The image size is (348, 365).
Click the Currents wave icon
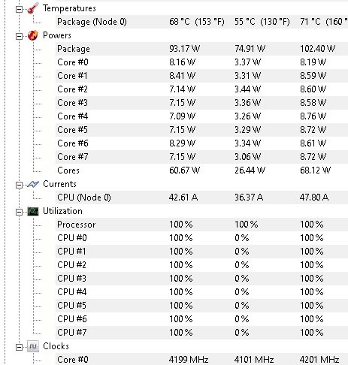click(33, 184)
